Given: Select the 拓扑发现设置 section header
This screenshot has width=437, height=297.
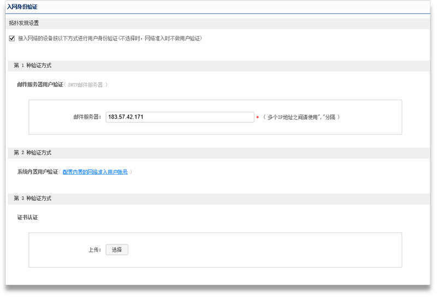Looking at the screenshot, I should pos(24,24).
